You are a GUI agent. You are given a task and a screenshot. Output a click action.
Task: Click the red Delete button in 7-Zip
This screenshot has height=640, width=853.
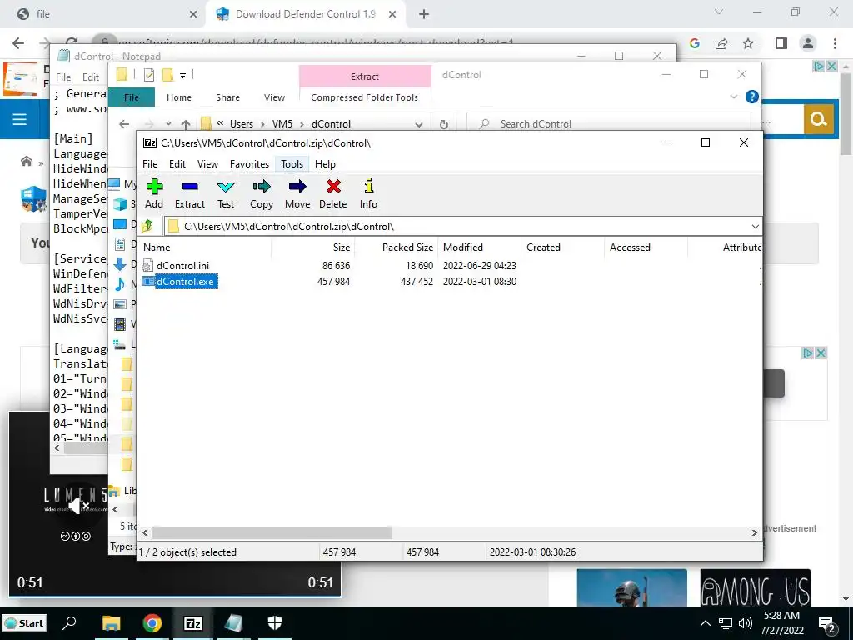(x=333, y=193)
